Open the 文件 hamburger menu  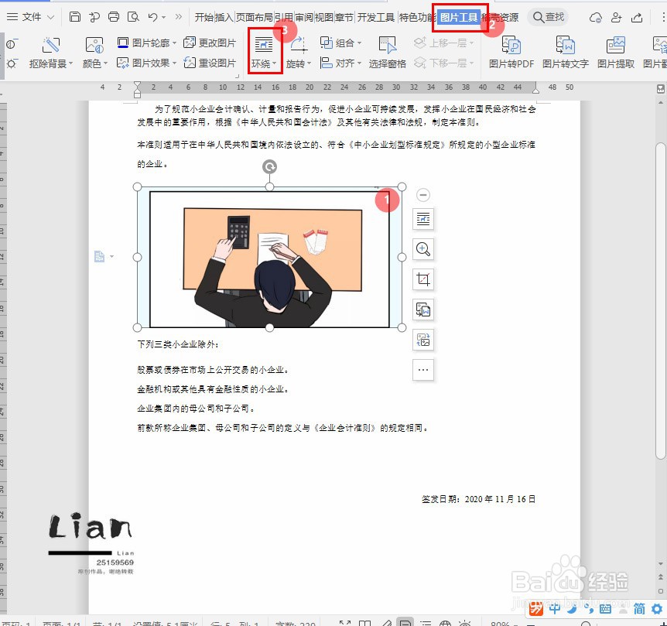pyautogui.click(x=12, y=17)
